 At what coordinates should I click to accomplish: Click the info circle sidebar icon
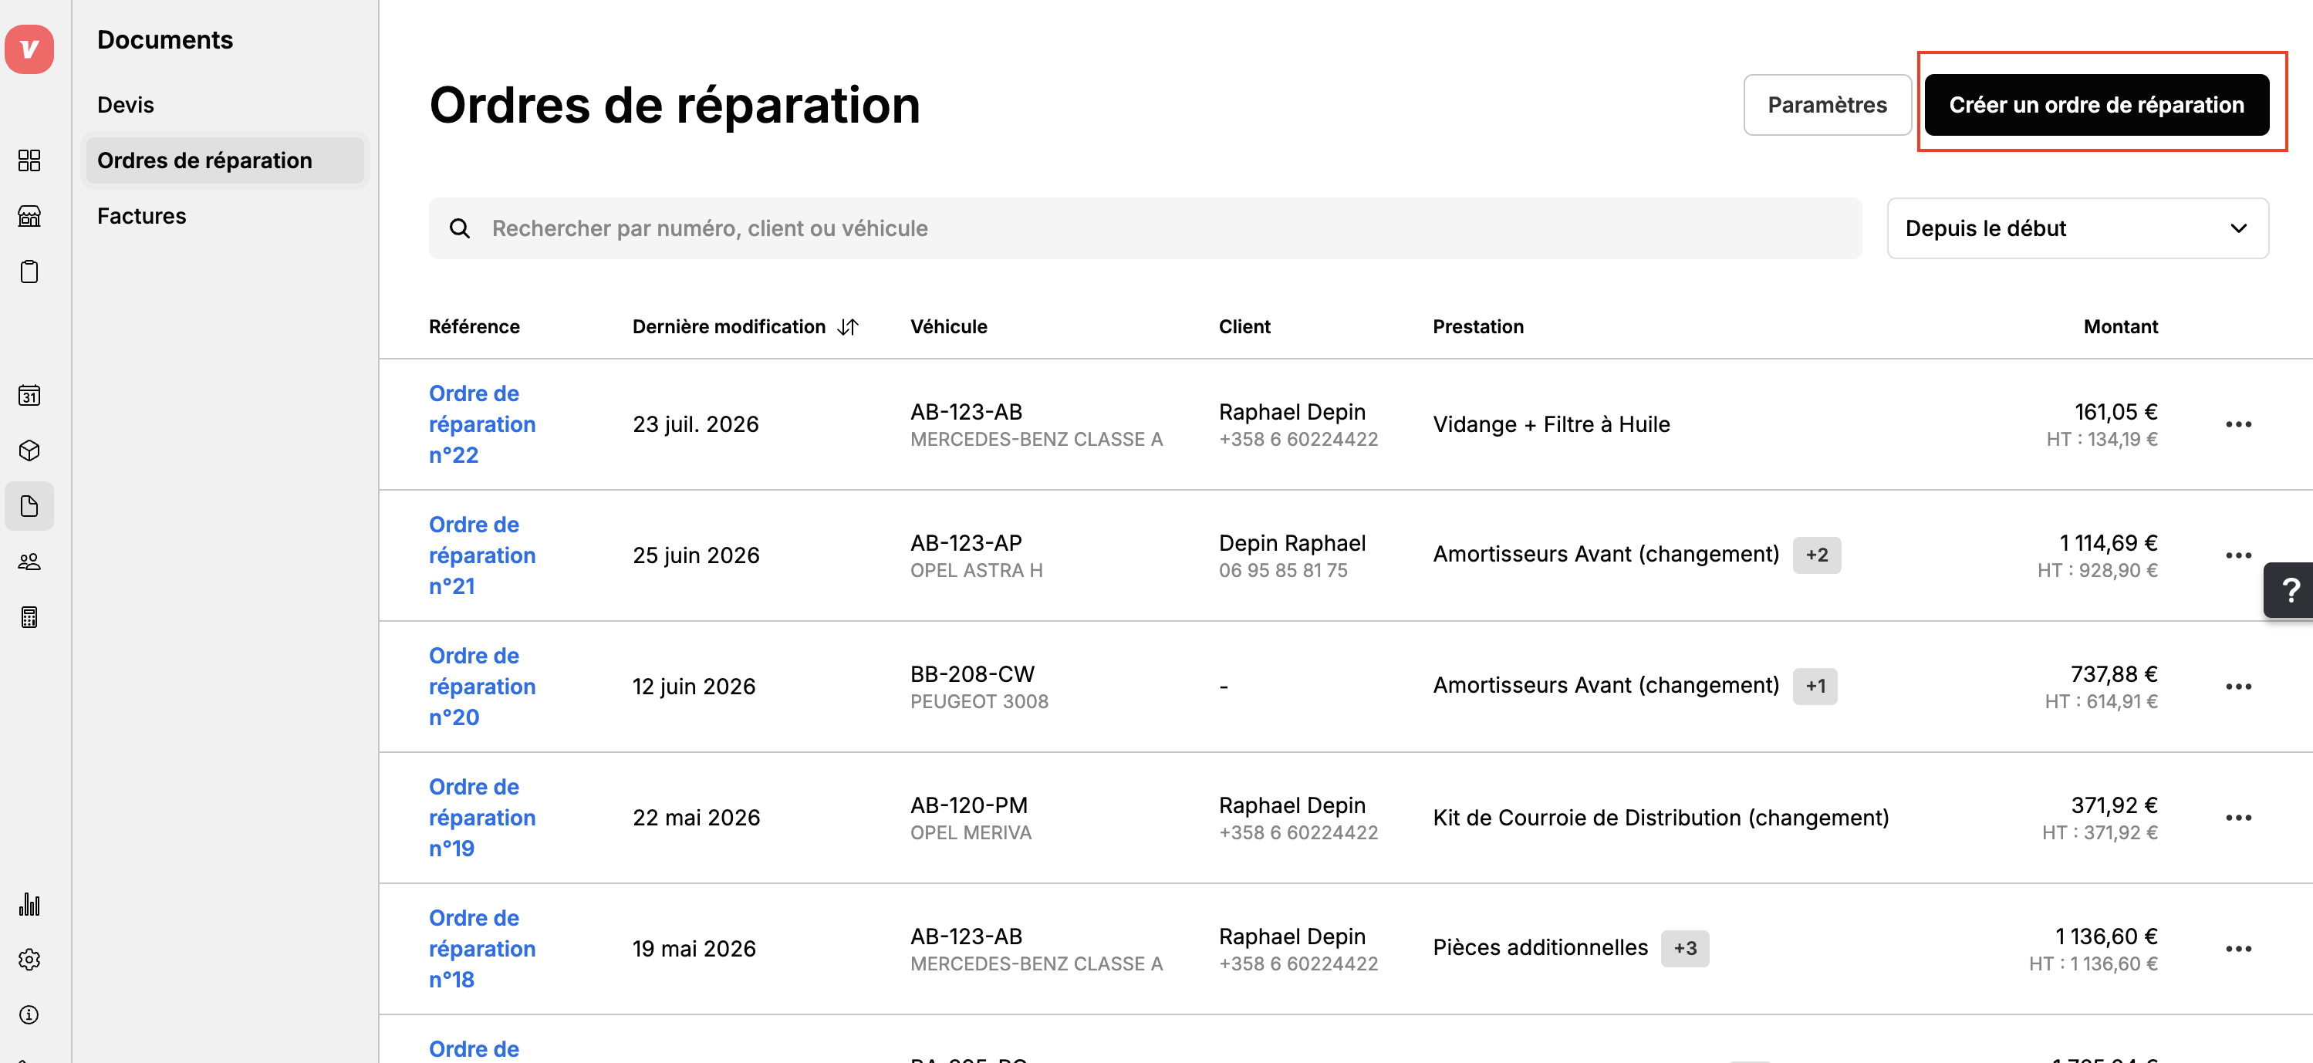(29, 1015)
